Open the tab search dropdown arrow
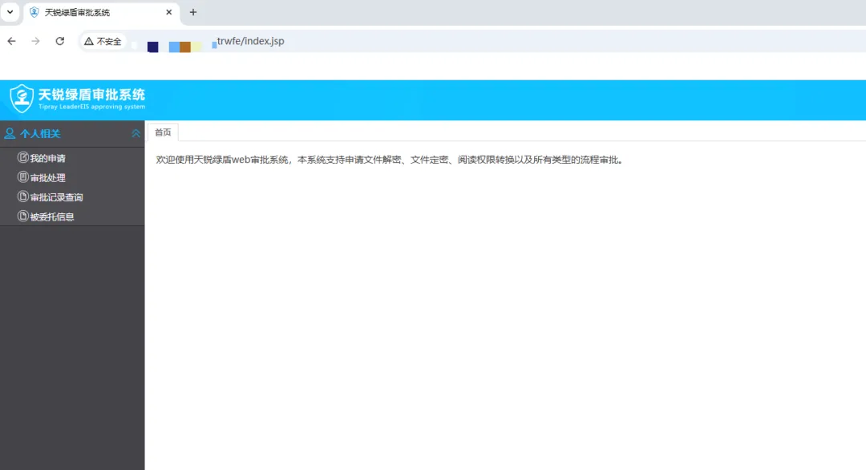This screenshot has height=470, width=866. [x=10, y=11]
